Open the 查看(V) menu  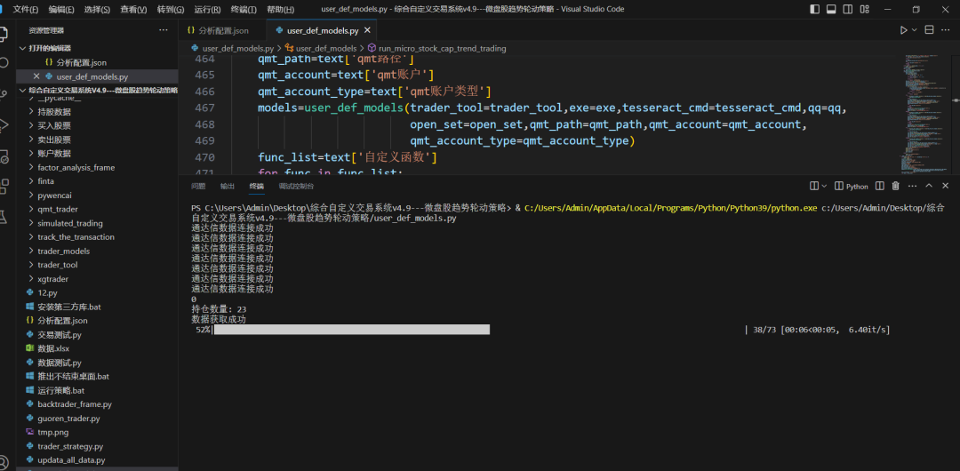(133, 10)
